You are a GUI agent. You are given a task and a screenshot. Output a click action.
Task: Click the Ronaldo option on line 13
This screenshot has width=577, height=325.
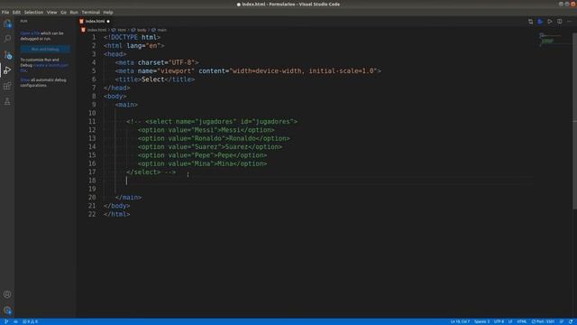214,138
